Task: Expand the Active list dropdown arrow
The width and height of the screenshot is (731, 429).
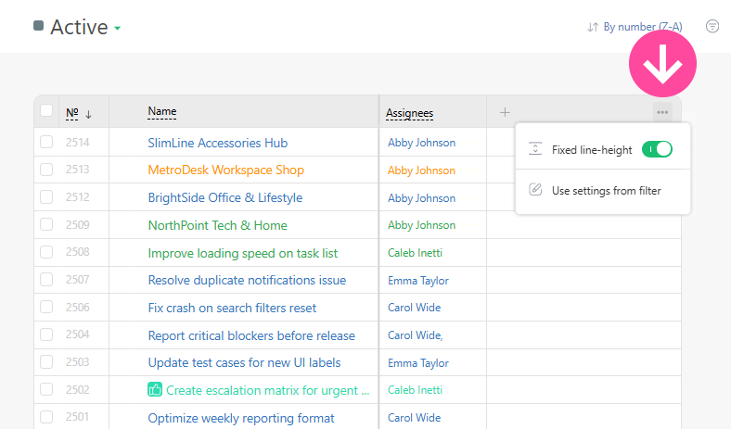Action: [118, 29]
